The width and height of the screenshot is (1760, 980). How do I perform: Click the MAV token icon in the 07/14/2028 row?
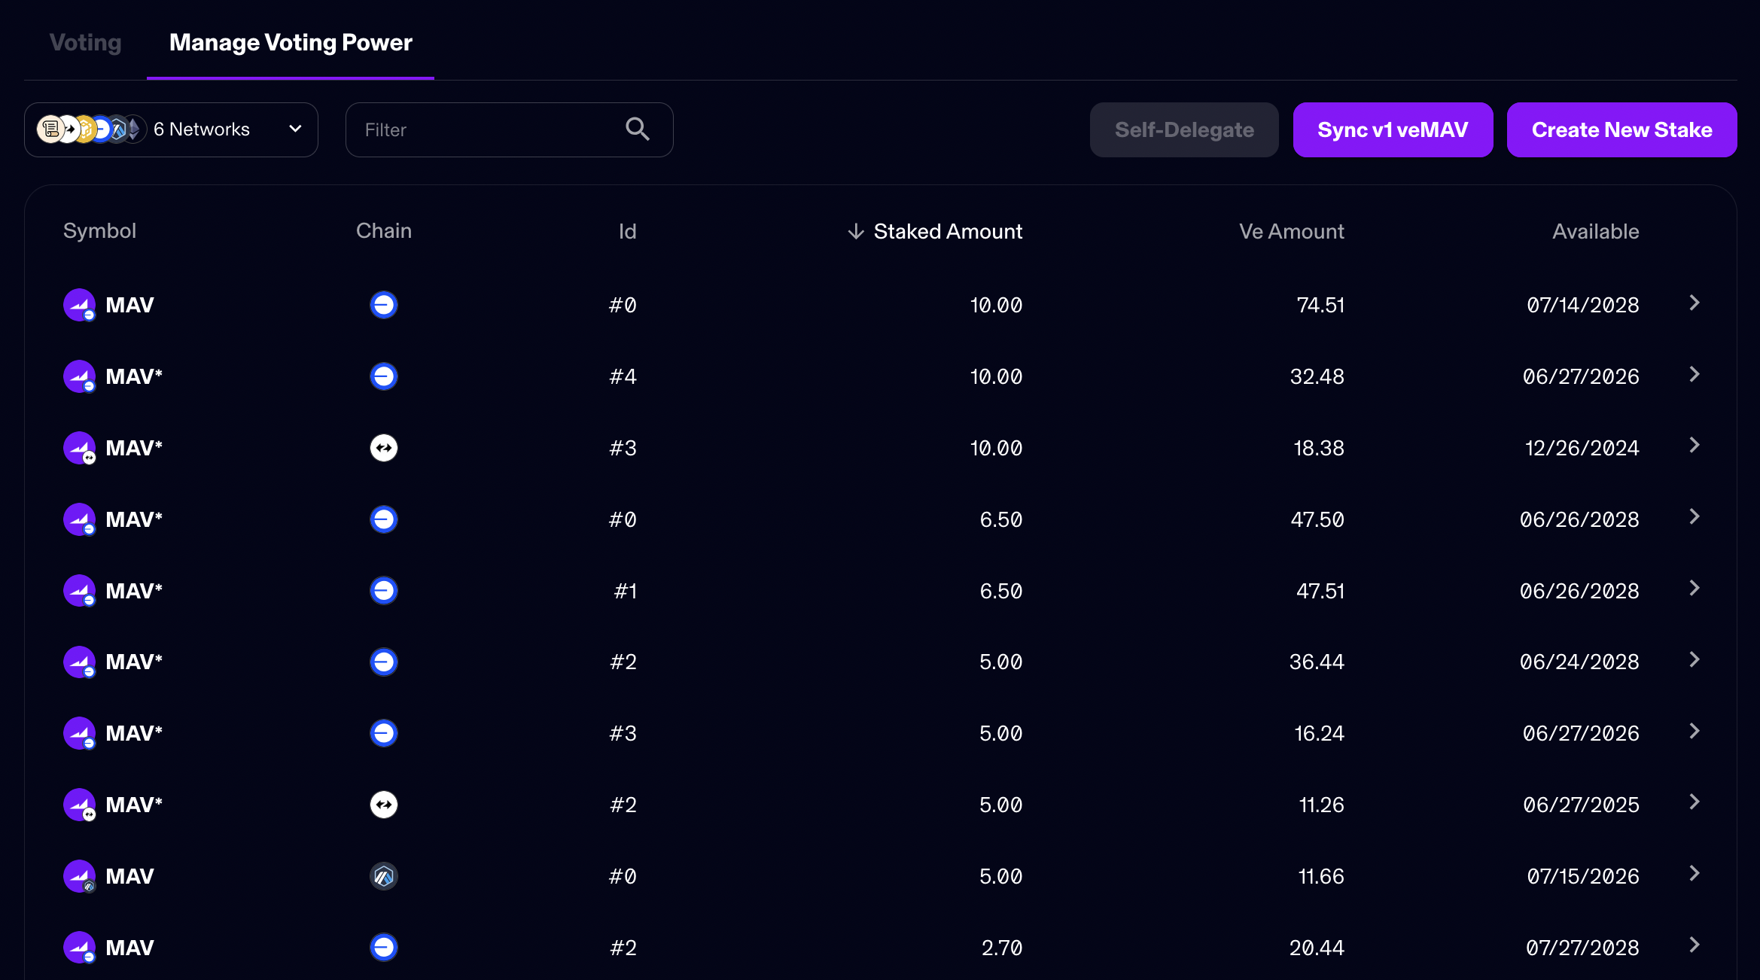[79, 305]
